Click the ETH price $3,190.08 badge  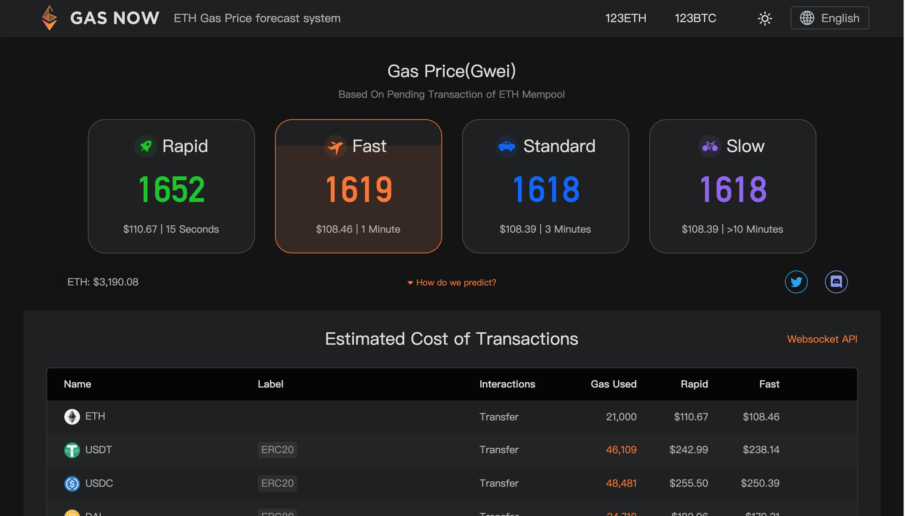click(103, 282)
